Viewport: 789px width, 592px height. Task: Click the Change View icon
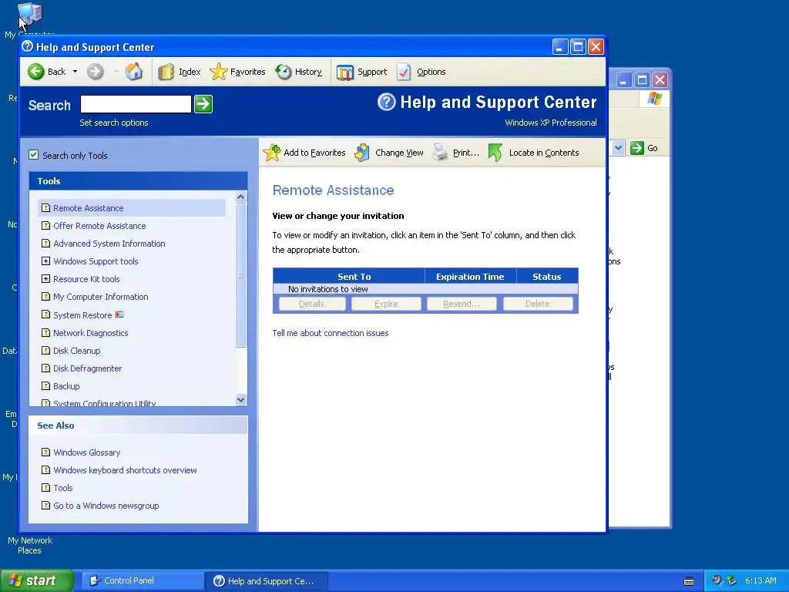coord(362,153)
